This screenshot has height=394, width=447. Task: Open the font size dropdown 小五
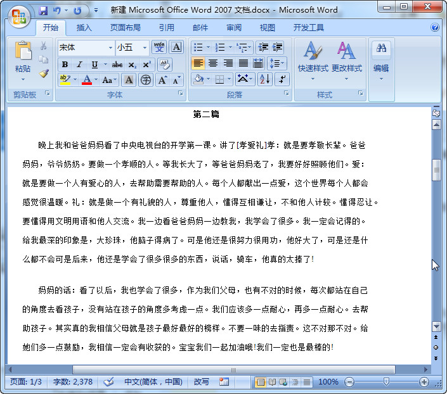point(145,48)
